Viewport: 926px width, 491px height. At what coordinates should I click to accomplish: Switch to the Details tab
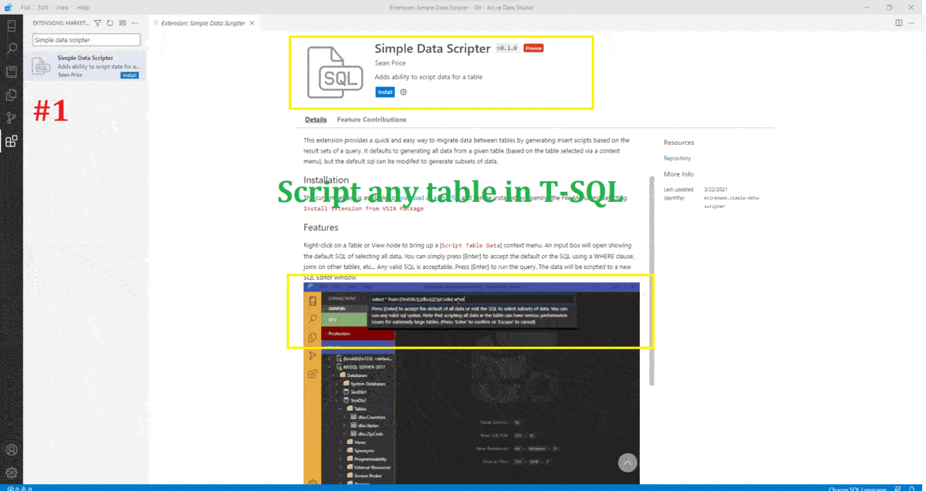(316, 119)
